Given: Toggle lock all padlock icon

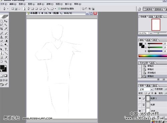Looking at the screenshot, I should click(x=156, y=93).
